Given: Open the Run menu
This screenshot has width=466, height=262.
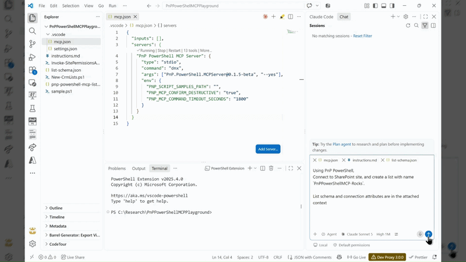Looking at the screenshot, I should point(112,6).
